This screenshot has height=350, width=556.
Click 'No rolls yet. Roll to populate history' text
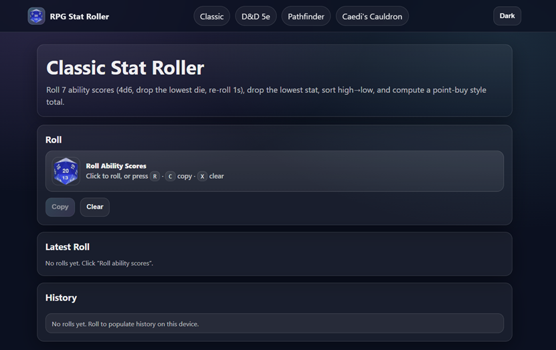point(125,324)
